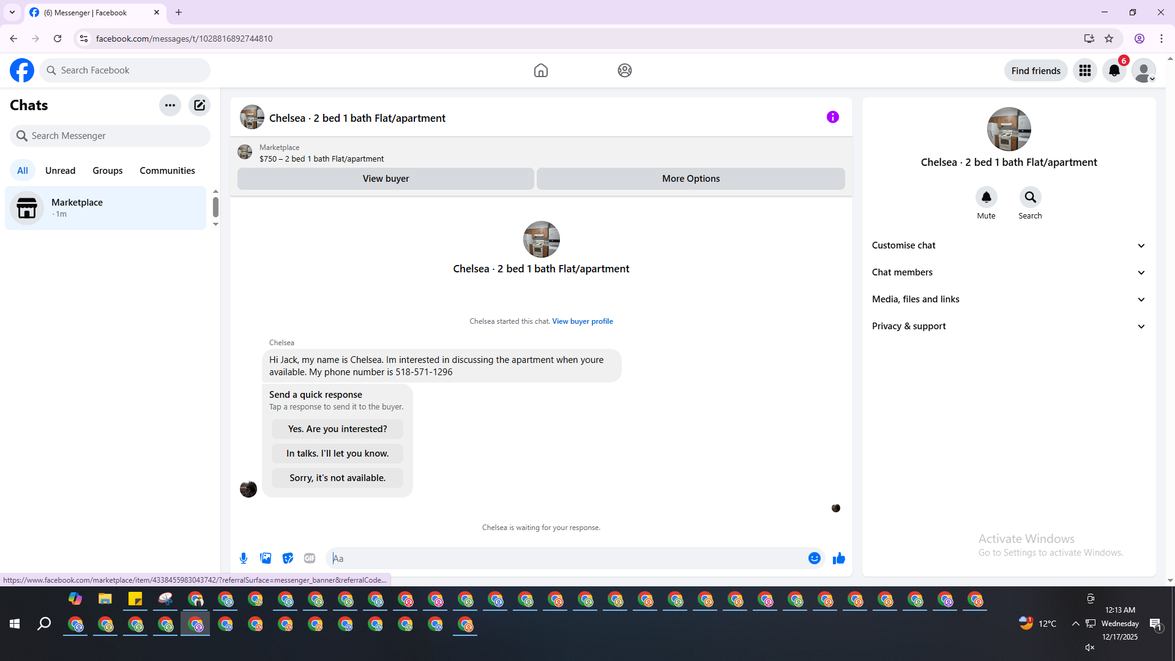This screenshot has width=1175, height=661.
Task: Mute this chat's notifications
Action: (x=987, y=197)
